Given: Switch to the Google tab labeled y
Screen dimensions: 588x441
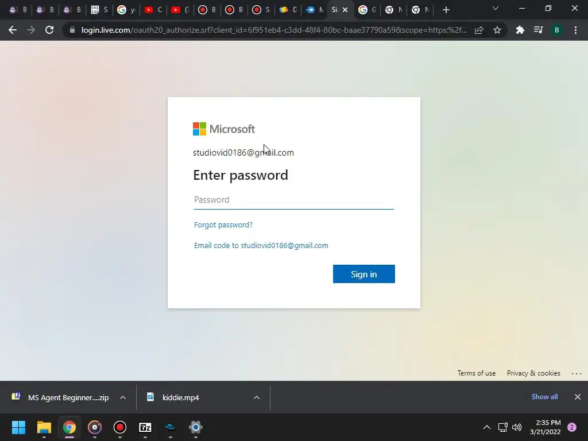Looking at the screenshot, I should 126,10.
